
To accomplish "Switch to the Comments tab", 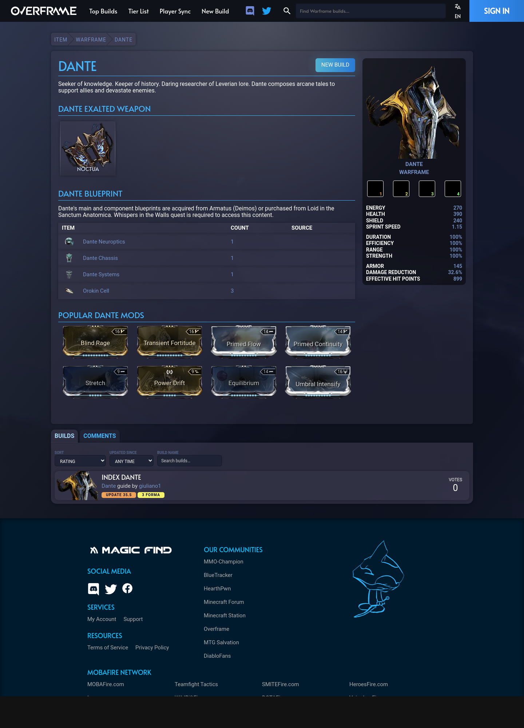I will tap(100, 436).
